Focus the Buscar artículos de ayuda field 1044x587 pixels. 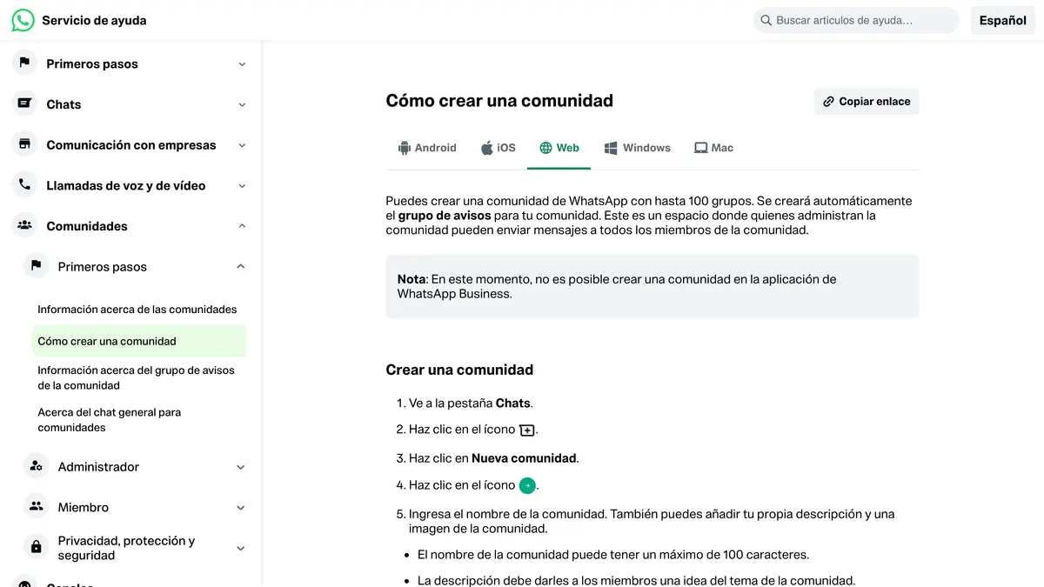click(856, 20)
